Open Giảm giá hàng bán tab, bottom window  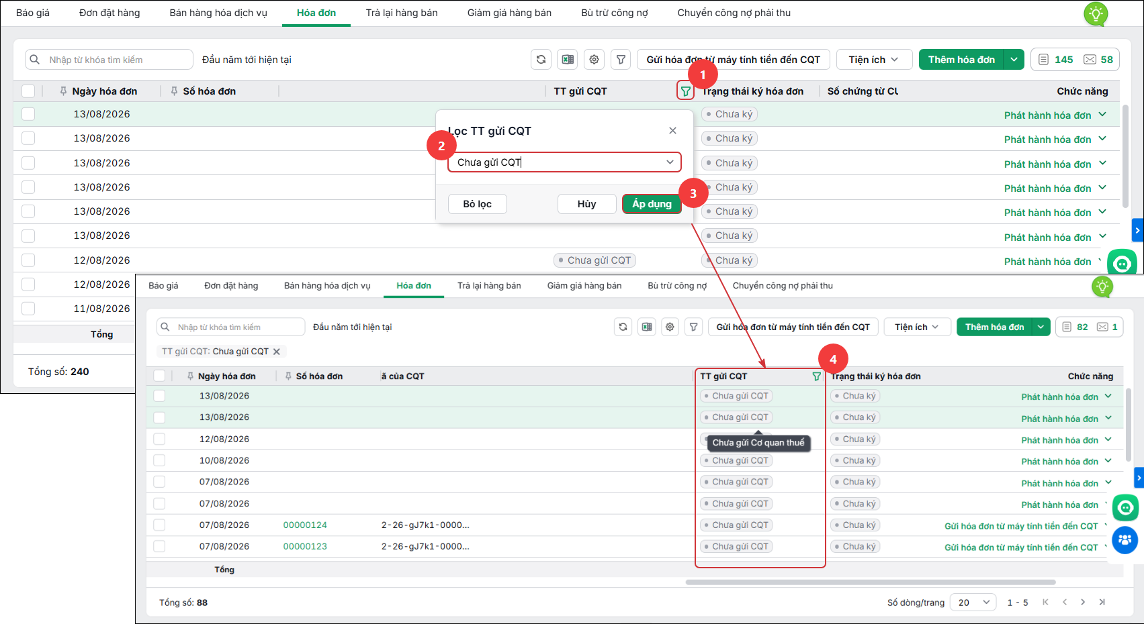tap(584, 286)
